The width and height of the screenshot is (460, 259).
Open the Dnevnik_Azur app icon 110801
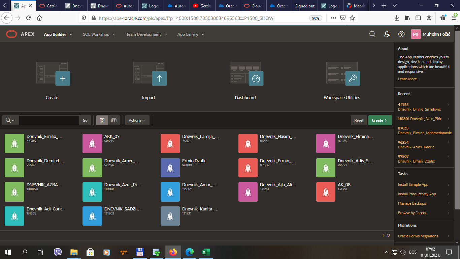pyautogui.click(x=92, y=192)
